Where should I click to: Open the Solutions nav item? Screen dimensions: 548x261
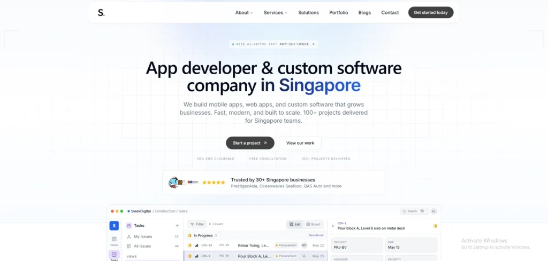308,13
